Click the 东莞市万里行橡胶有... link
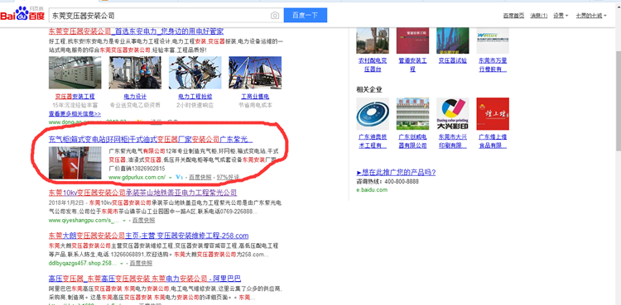The image size is (621, 305). (493, 64)
